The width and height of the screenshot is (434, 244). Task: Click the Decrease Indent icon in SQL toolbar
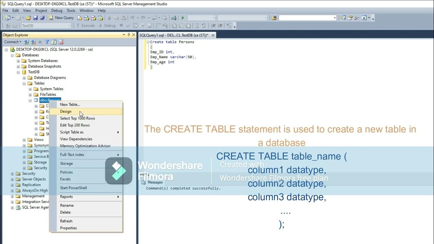[213, 25]
